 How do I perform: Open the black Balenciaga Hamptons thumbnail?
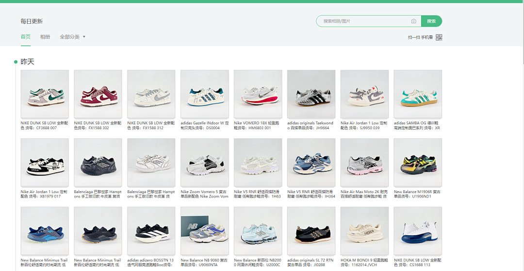click(98, 163)
